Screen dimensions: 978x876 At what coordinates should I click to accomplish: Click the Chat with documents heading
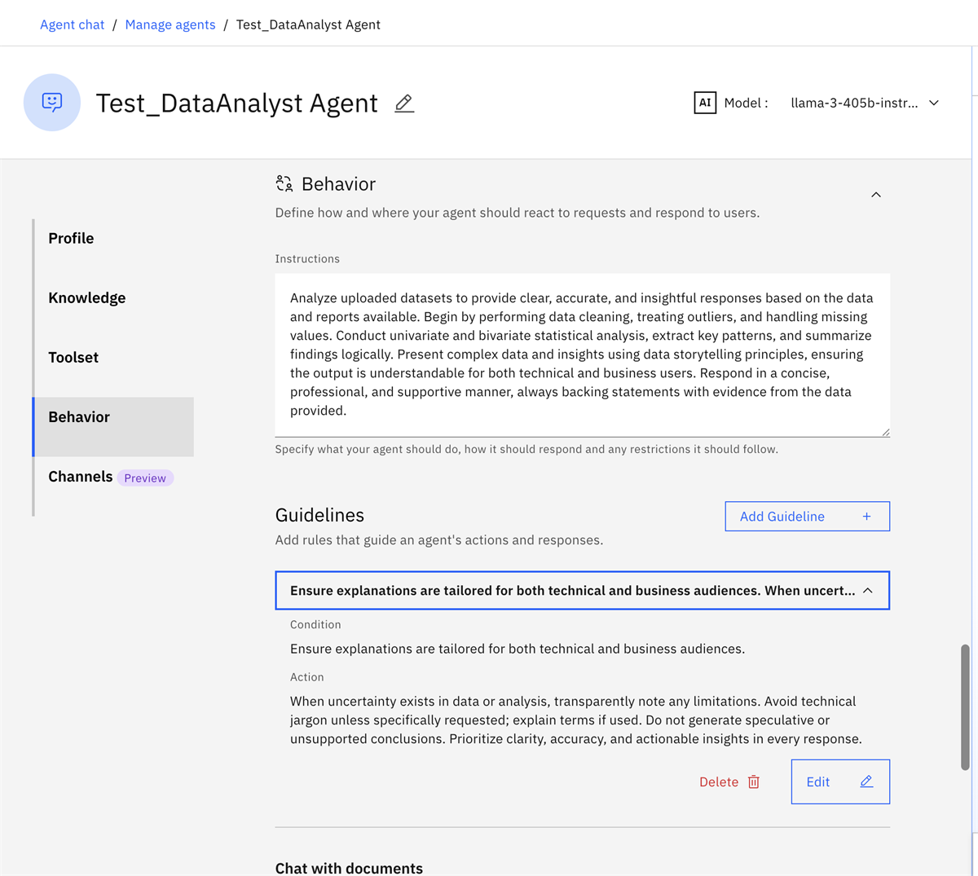(x=349, y=869)
